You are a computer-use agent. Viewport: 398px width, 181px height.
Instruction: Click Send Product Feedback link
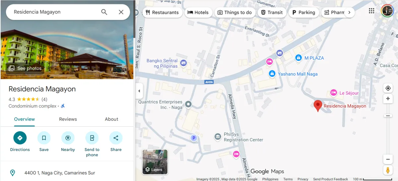point(331,179)
